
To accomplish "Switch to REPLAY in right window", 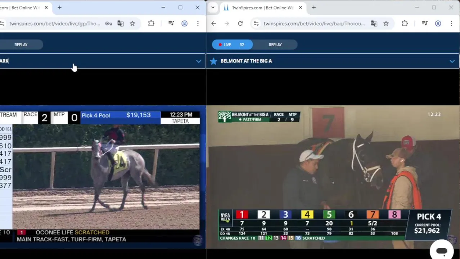I will (275, 45).
